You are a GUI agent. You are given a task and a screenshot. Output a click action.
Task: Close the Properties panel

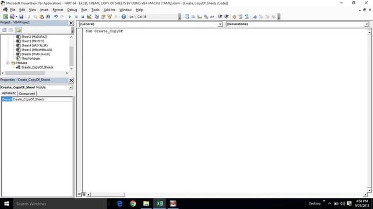[71, 80]
